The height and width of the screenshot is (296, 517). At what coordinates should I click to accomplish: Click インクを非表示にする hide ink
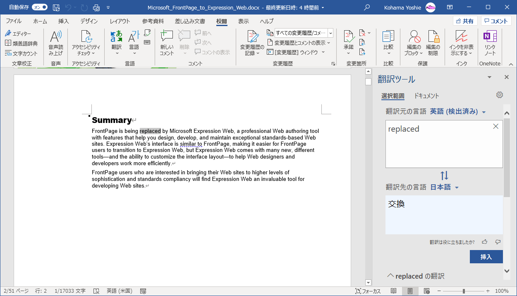461,43
